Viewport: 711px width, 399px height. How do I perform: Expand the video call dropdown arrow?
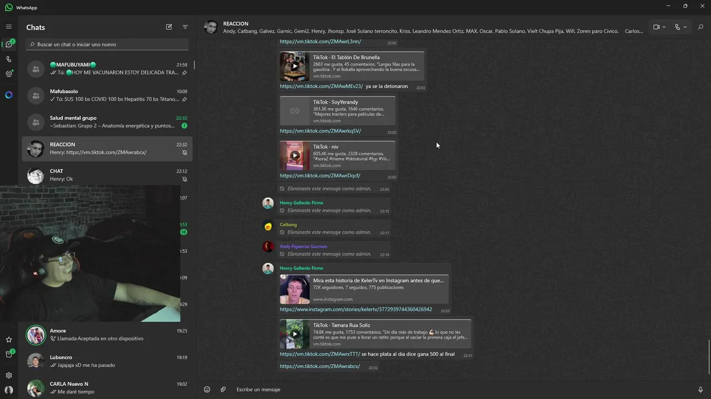664,27
